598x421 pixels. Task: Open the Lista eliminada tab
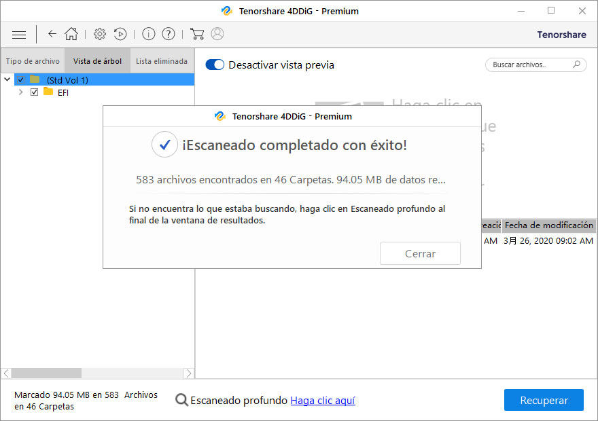tap(162, 61)
